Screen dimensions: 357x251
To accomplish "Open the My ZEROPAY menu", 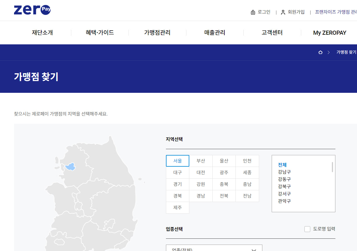I will tap(330, 33).
